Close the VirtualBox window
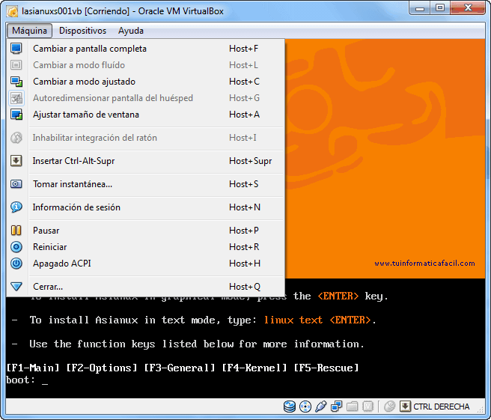This screenshot has width=491, height=420. [468, 8]
